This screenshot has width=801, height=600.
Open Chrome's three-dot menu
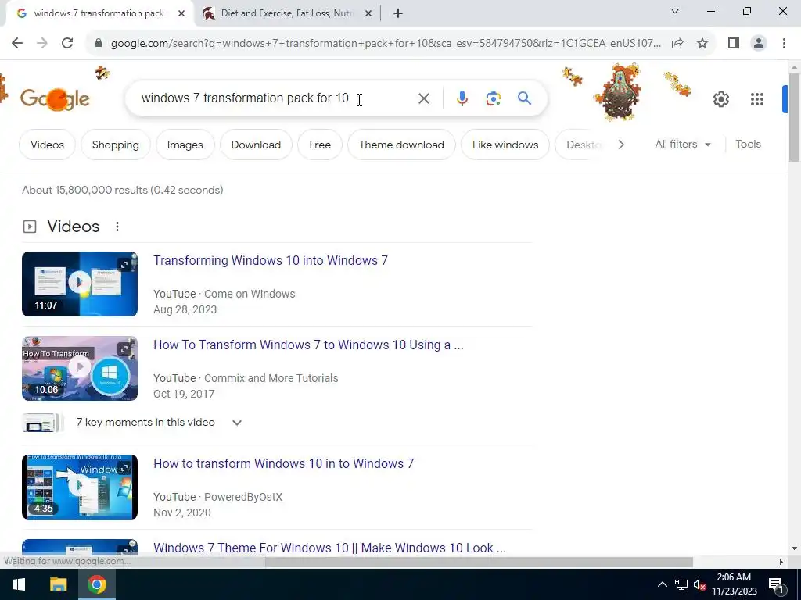point(784,44)
